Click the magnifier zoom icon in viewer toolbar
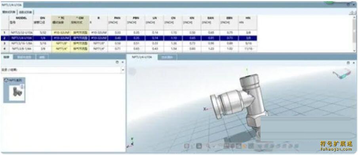 [208, 146]
